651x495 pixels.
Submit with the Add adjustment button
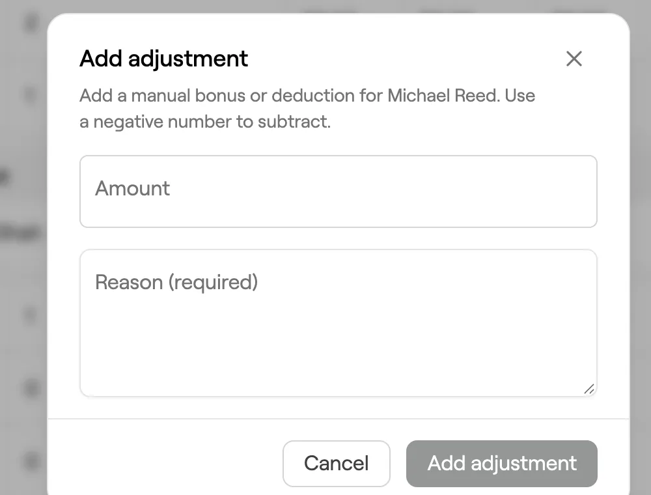pos(501,464)
